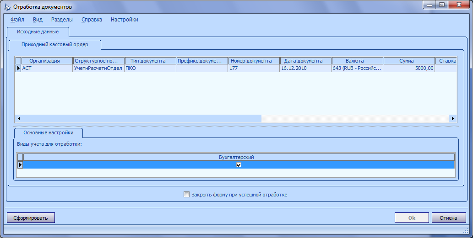Image resolution: width=473 pixels, height=238 pixels.
Task: Click the row pointer arrow beside АСТ
Action: (x=18, y=69)
